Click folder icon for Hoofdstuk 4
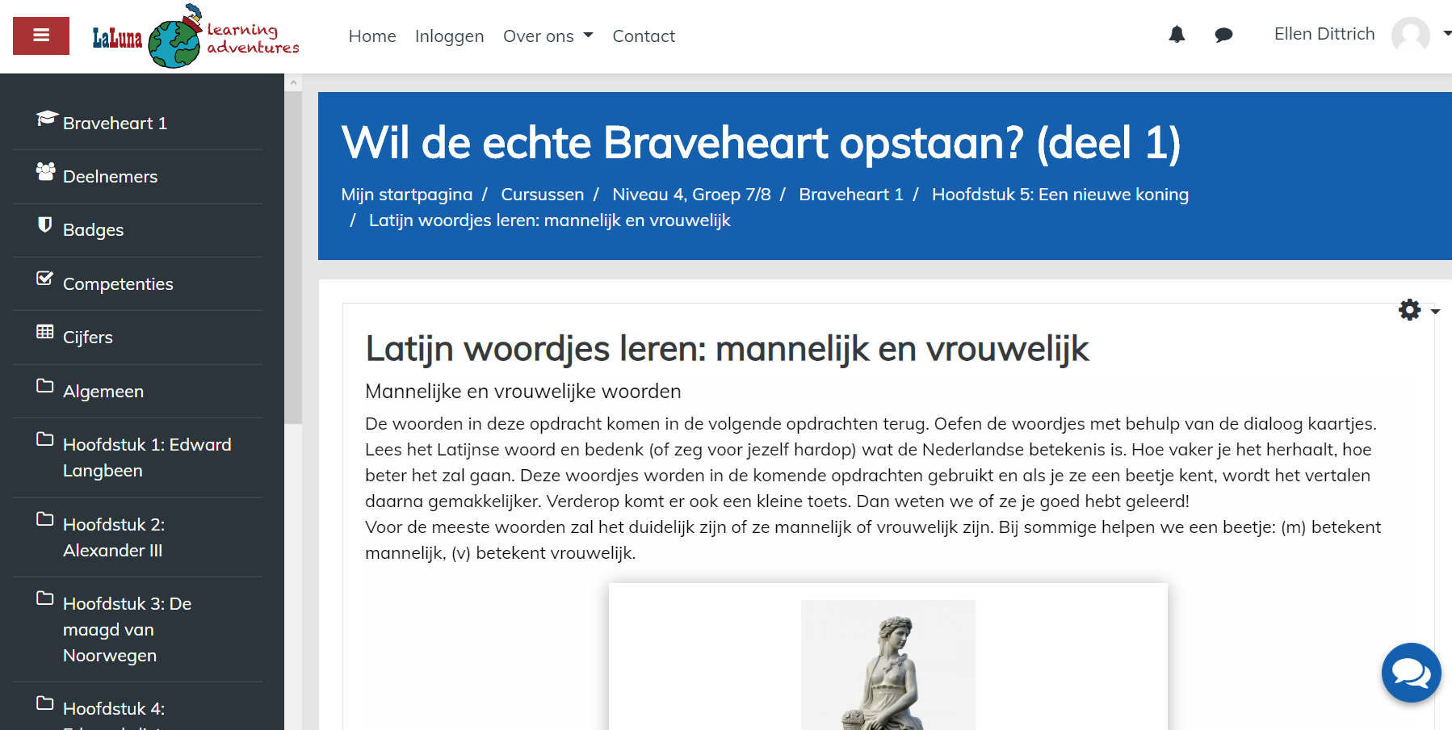This screenshot has height=730, width=1452. [x=45, y=703]
